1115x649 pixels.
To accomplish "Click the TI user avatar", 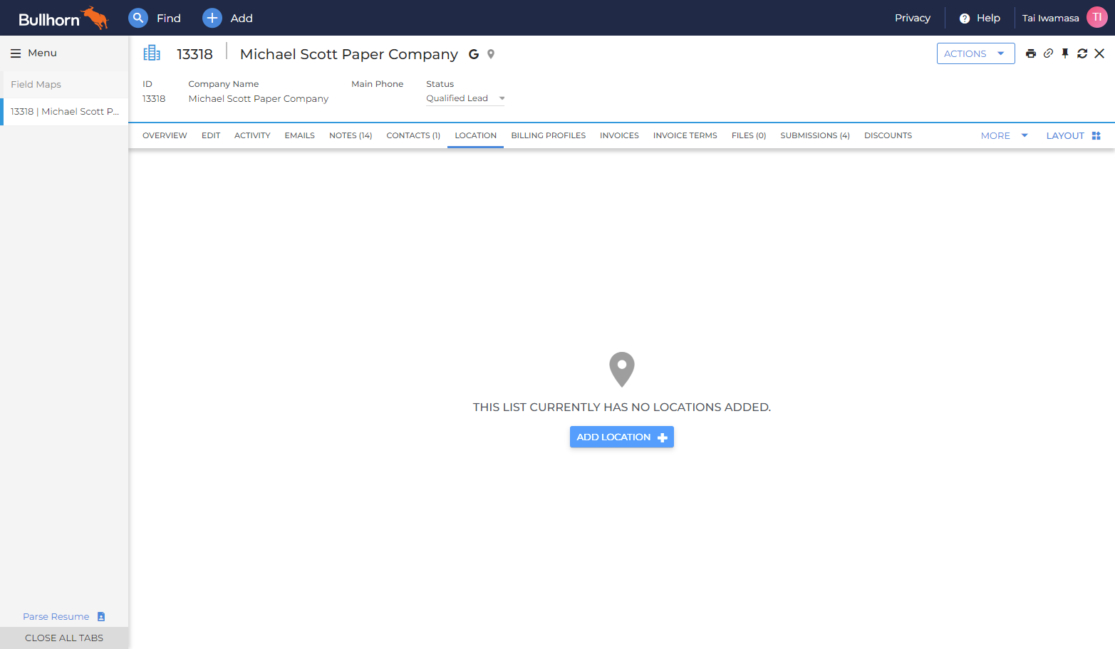I will [x=1097, y=18].
